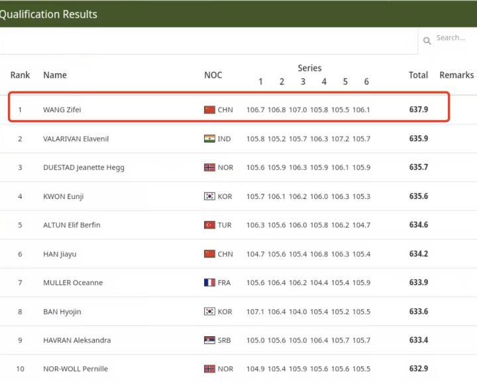Sort results by Name column header
Screen dimensions: 477x382
(x=55, y=75)
